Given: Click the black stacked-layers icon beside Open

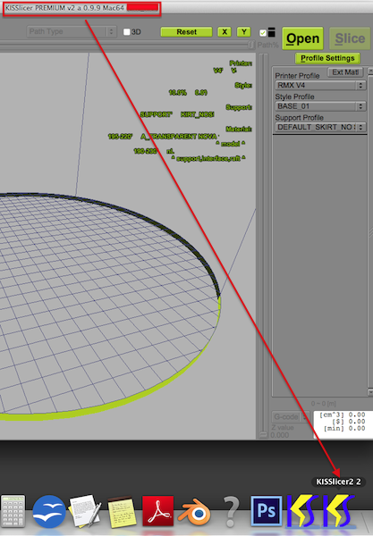Looking at the screenshot, I should [272, 32].
